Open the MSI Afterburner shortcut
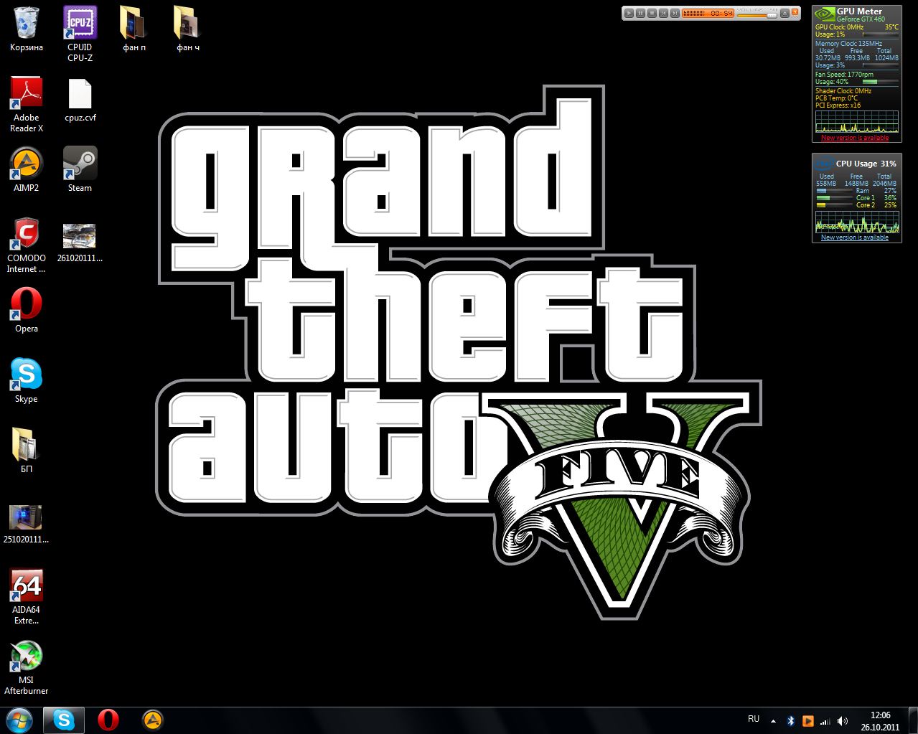The image size is (918, 734). [27, 656]
